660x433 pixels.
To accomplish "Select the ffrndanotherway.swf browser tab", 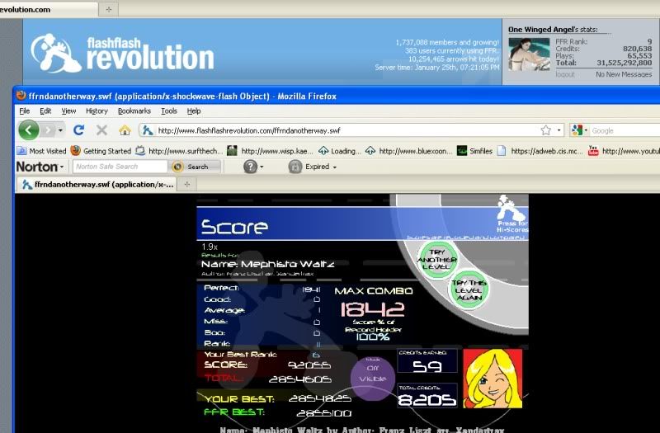I will point(97,186).
